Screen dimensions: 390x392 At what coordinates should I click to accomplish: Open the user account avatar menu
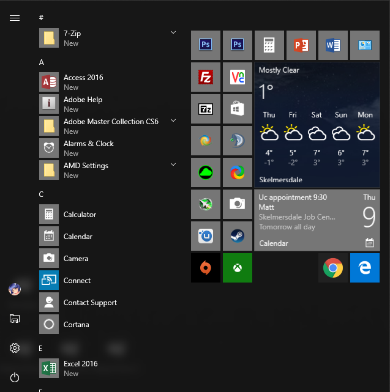coord(15,289)
